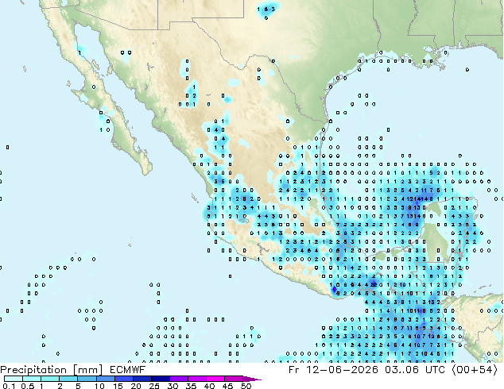Click the 1–2 mm legend swatch

coord(50,379)
